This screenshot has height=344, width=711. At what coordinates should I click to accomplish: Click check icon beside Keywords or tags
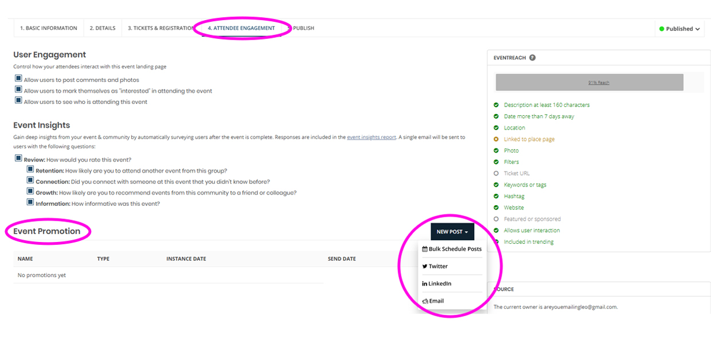tap(496, 185)
